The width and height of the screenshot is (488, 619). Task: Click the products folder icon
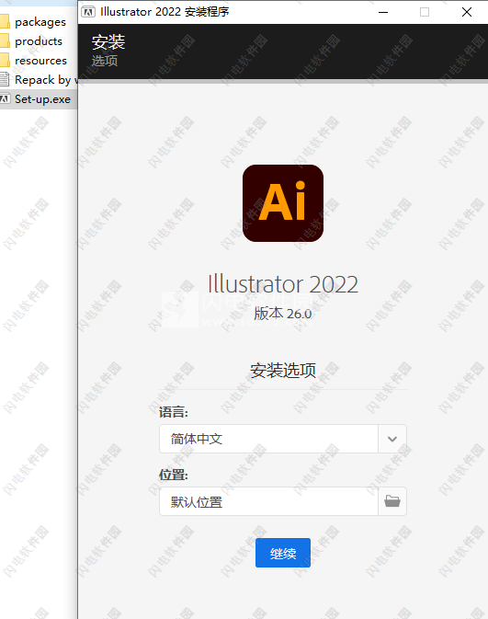click(5, 40)
